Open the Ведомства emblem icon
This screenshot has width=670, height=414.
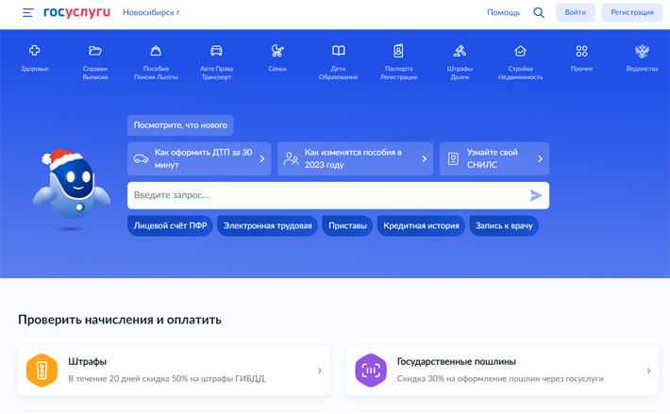642,51
